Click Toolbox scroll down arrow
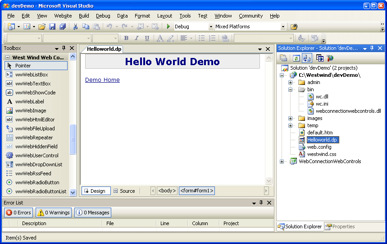 (73, 192)
